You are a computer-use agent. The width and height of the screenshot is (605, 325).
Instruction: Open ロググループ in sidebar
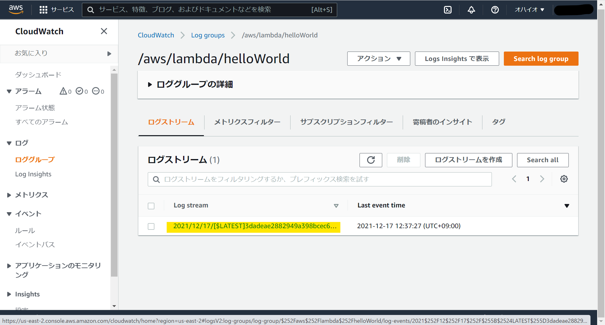[x=35, y=160]
